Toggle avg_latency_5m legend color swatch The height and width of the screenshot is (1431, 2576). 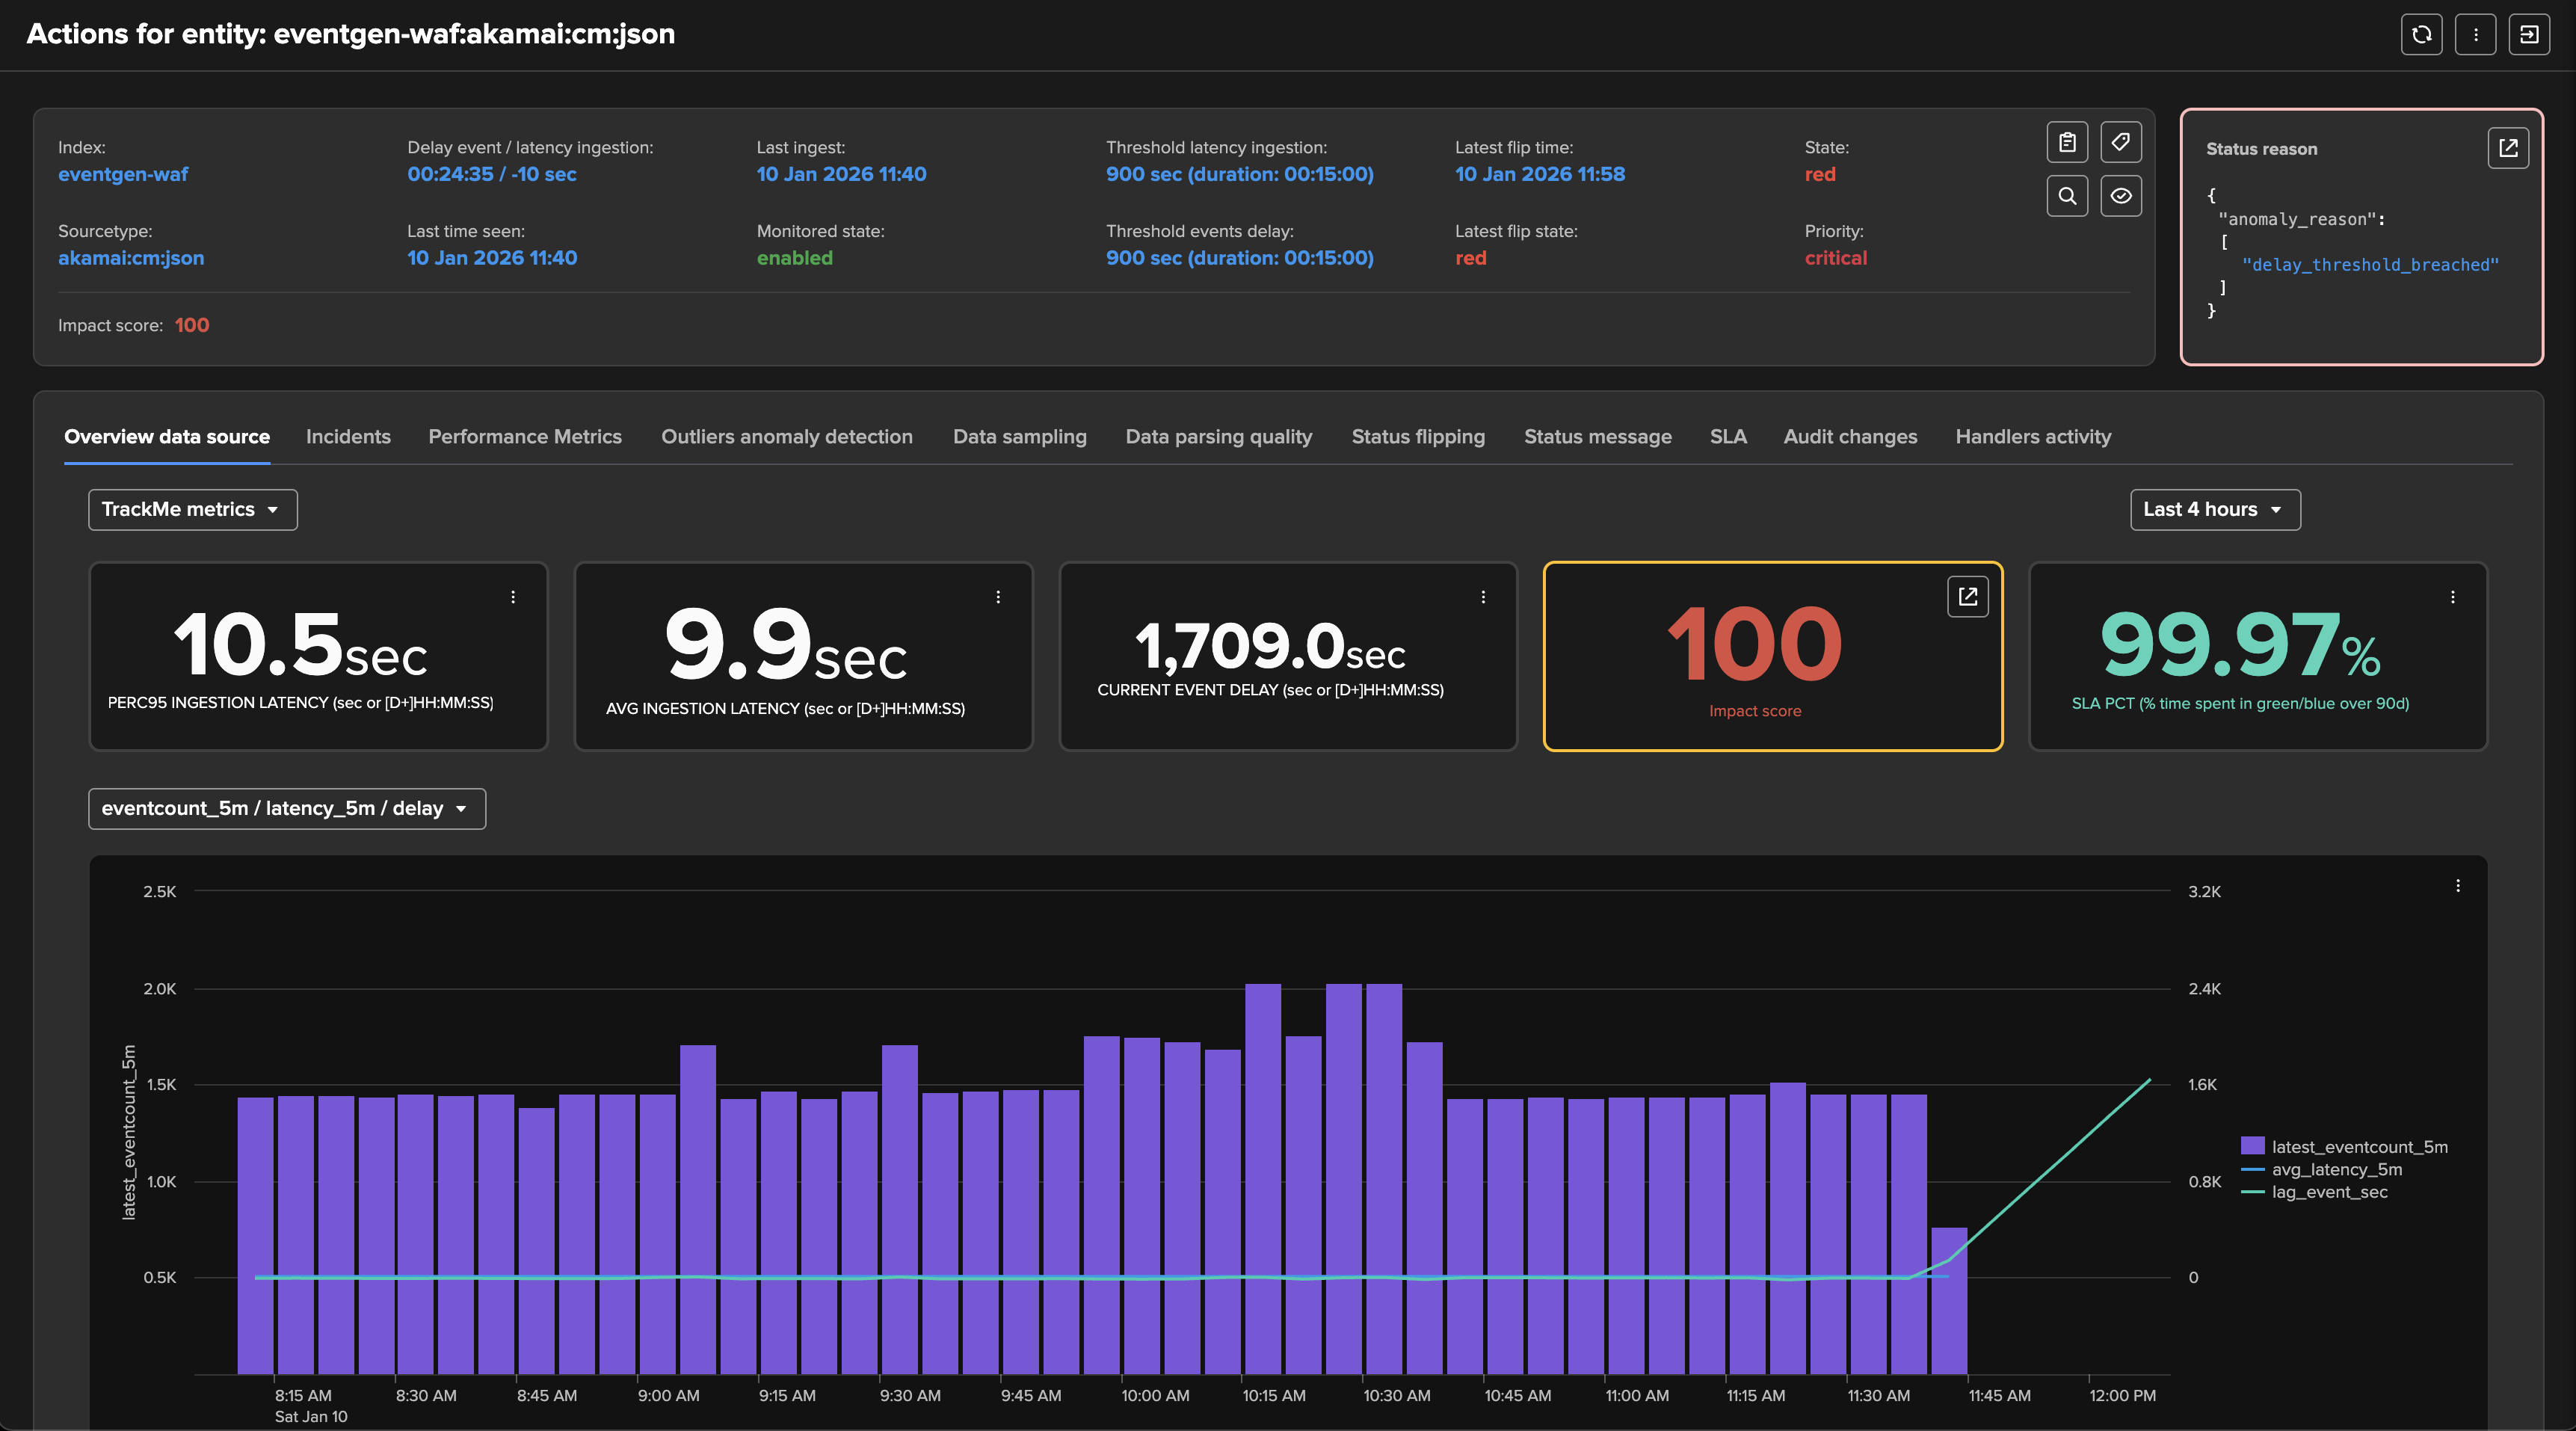[2252, 1170]
